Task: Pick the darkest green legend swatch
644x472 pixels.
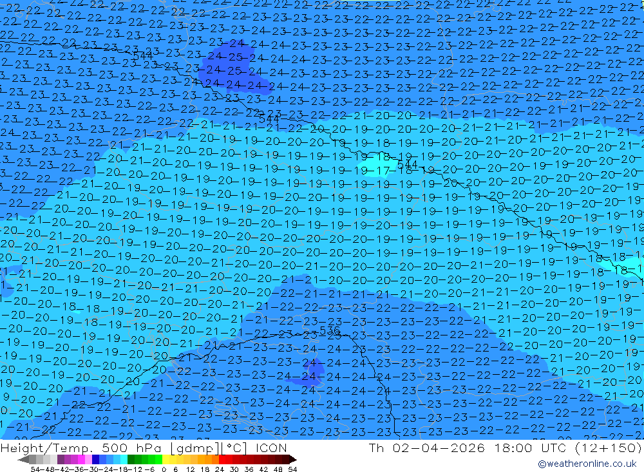Action: pyautogui.click(x=131, y=460)
